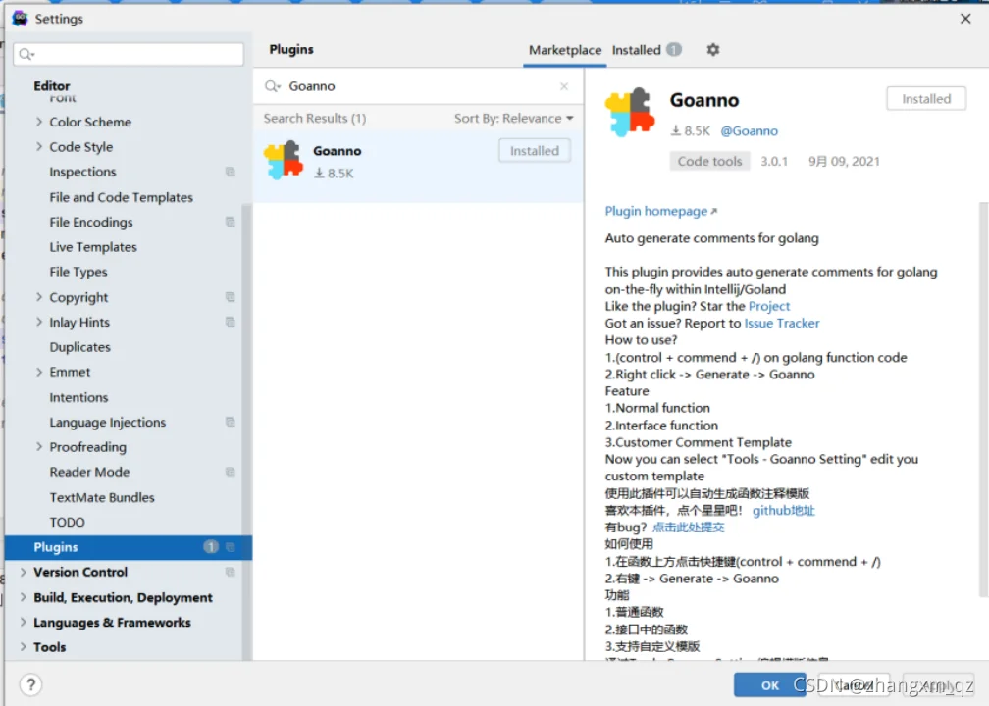The width and height of the screenshot is (989, 706).
Task: Switch to the Marketplace tab
Action: pyautogui.click(x=564, y=50)
